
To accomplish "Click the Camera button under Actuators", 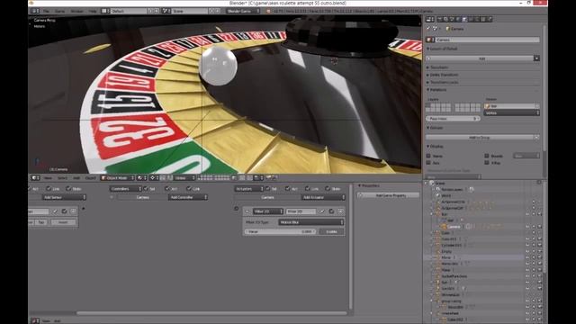I will (x=267, y=197).
